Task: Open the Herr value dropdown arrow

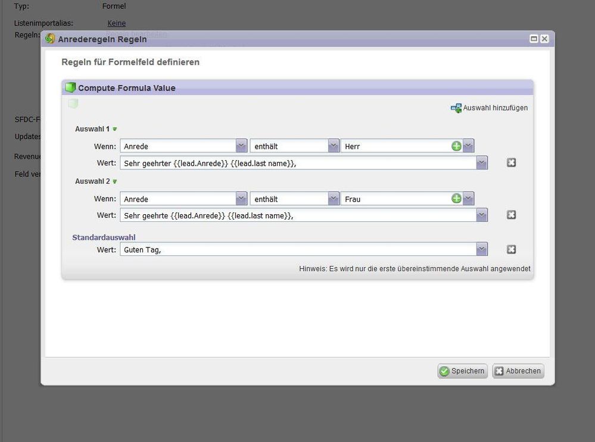Action: 468,146
